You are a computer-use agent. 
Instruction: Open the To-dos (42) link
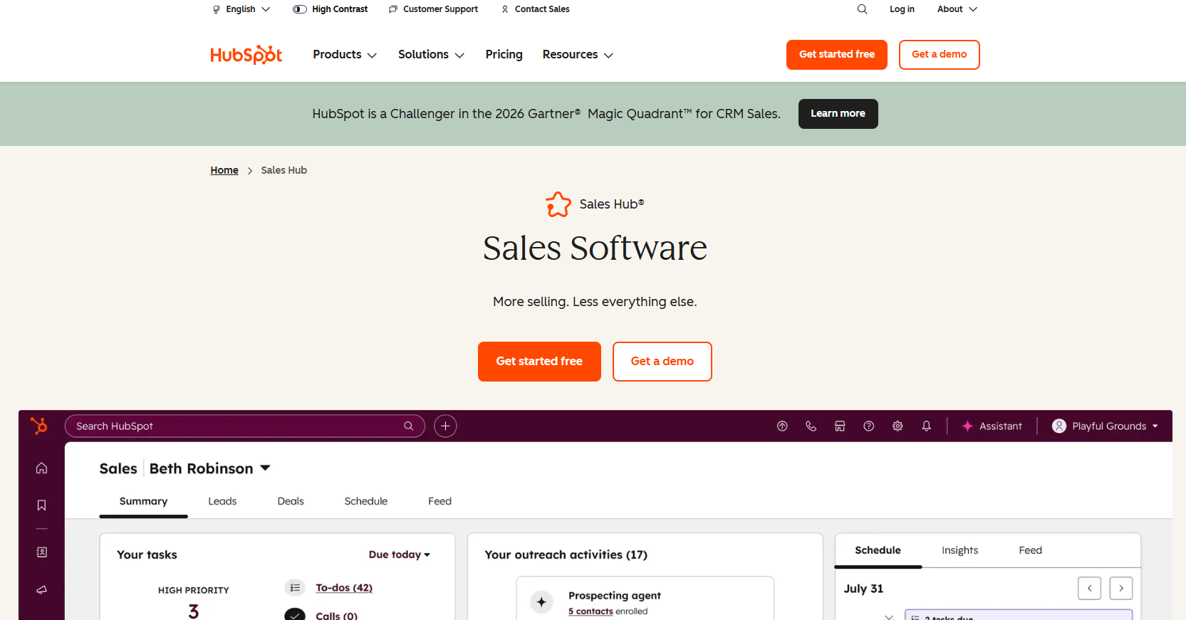[344, 587]
